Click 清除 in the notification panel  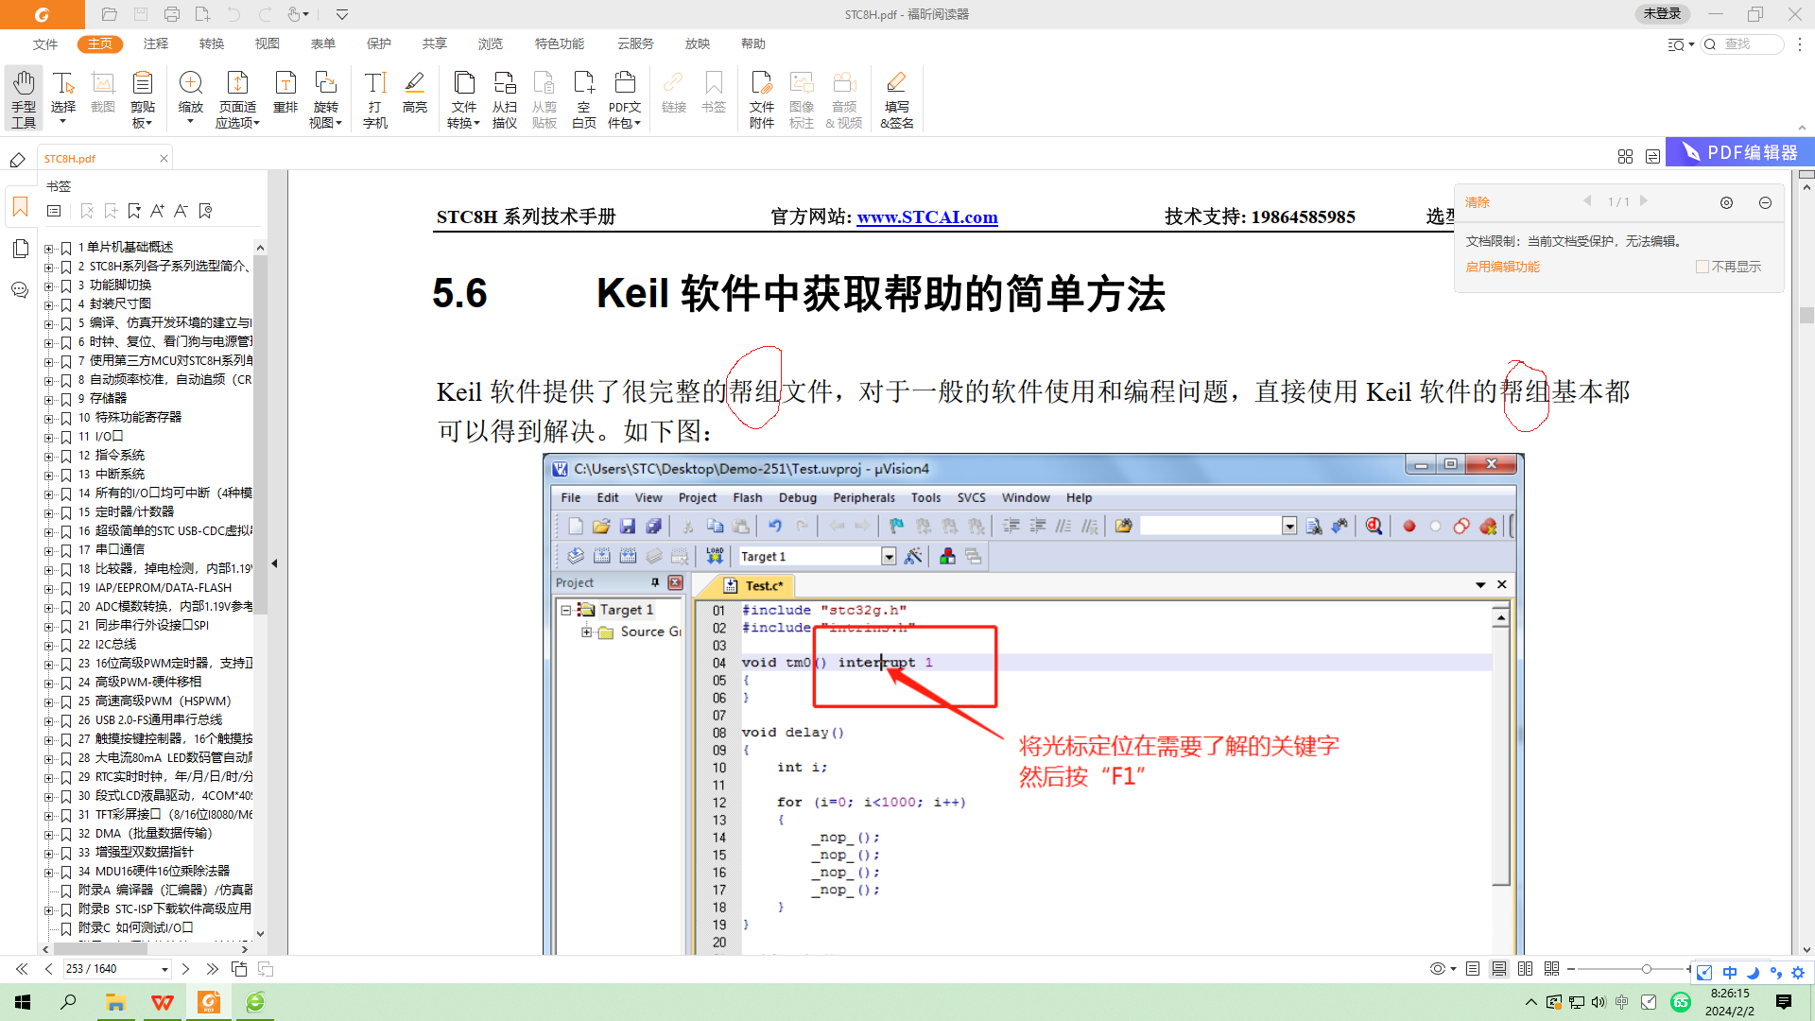point(1478,202)
